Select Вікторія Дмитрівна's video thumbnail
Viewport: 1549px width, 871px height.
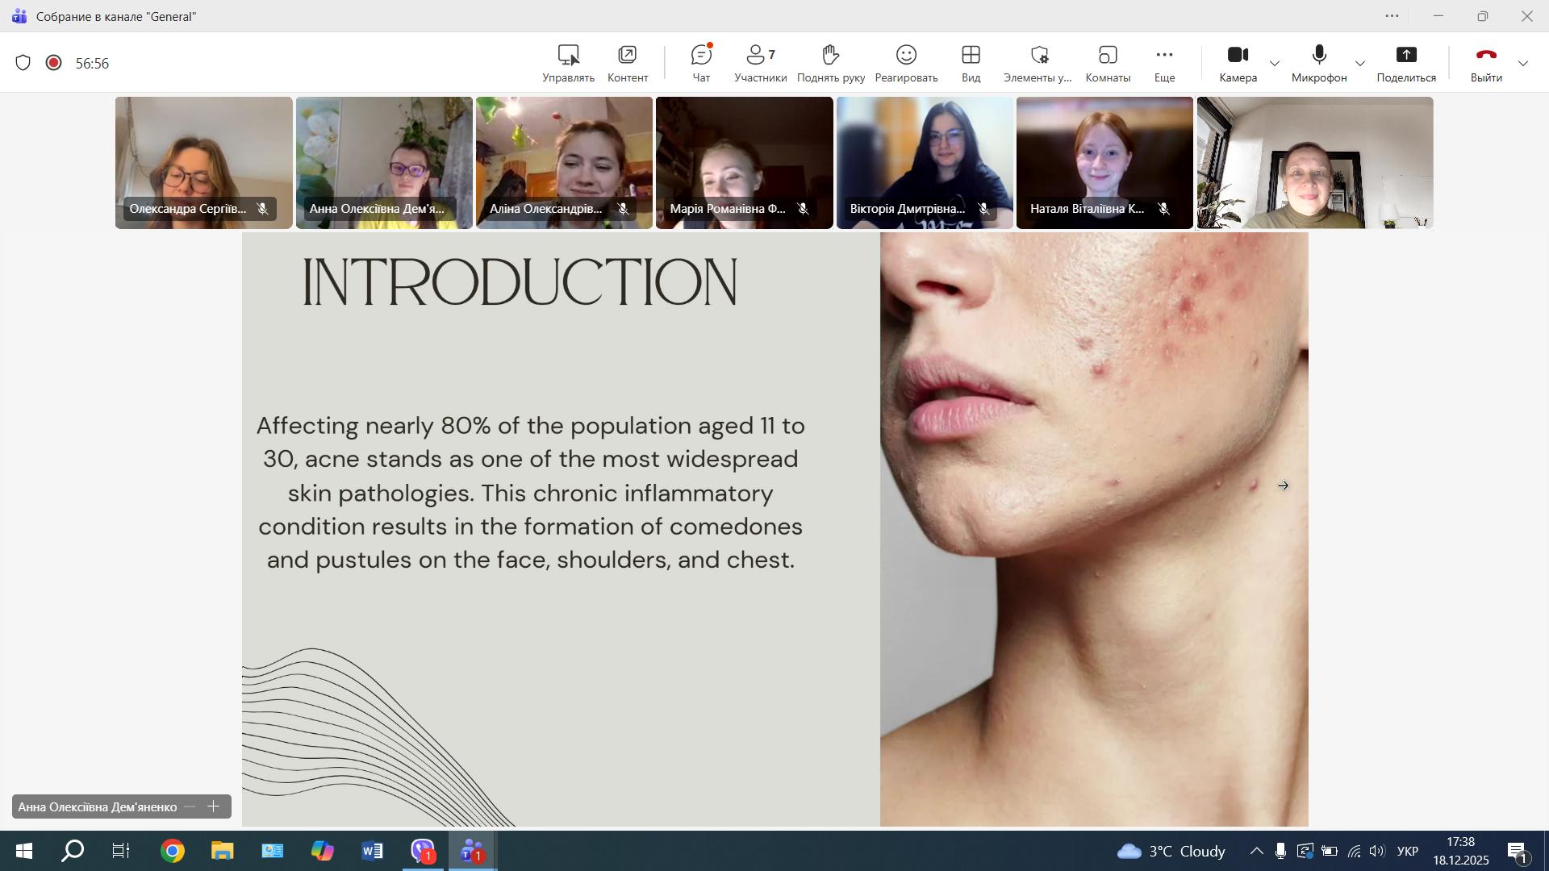click(924, 162)
